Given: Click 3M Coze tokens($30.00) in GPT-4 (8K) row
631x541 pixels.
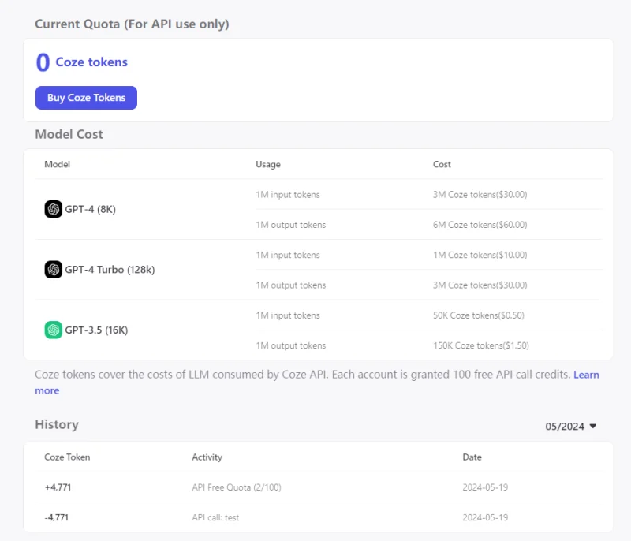Looking at the screenshot, I should click(x=480, y=194).
